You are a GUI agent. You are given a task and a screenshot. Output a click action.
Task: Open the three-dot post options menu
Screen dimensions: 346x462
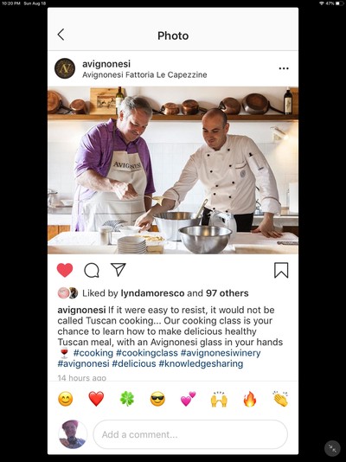(x=284, y=68)
